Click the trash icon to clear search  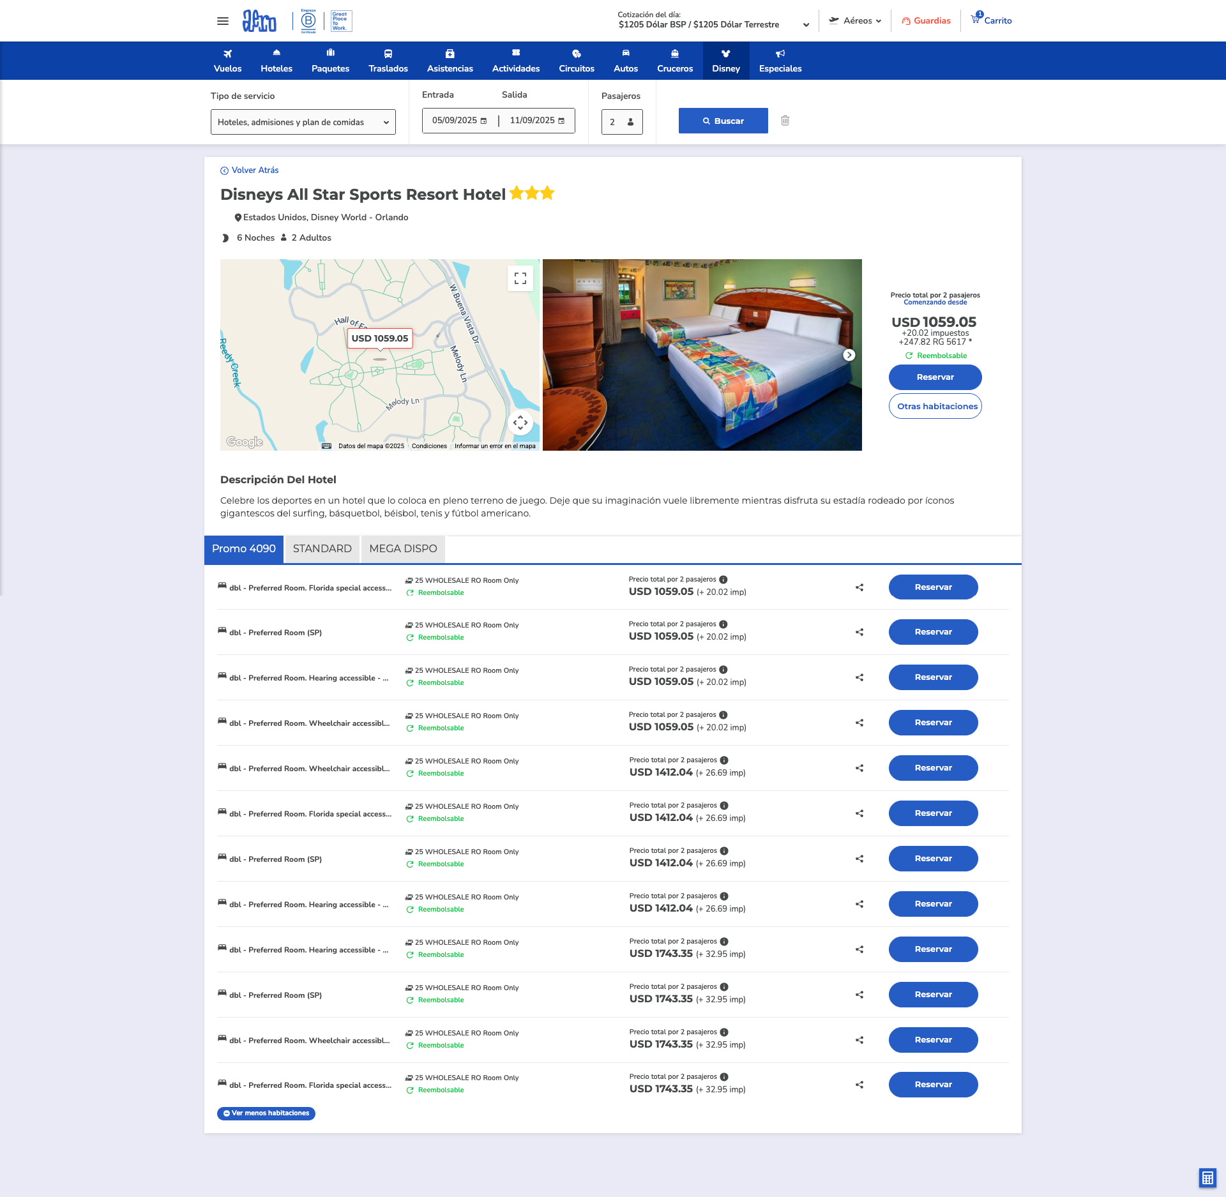(x=785, y=121)
